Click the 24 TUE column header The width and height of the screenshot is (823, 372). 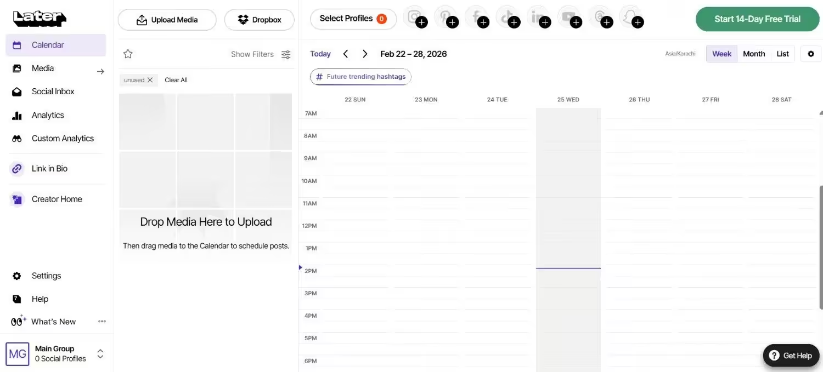coord(497,100)
